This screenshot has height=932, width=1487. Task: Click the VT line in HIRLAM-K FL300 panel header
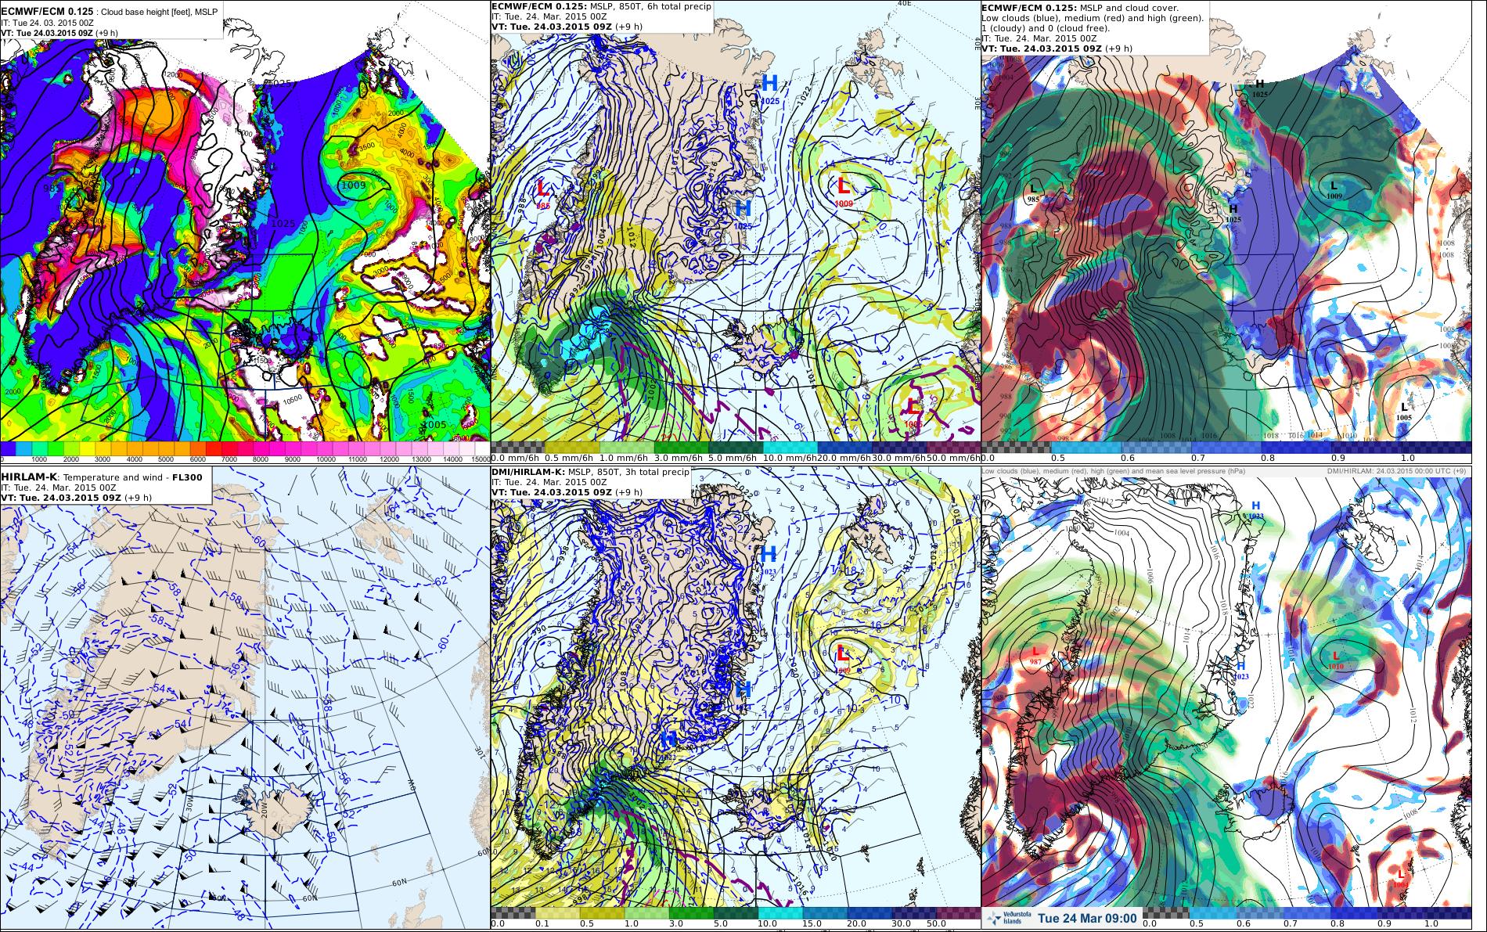pyautogui.click(x=76, y=498)
